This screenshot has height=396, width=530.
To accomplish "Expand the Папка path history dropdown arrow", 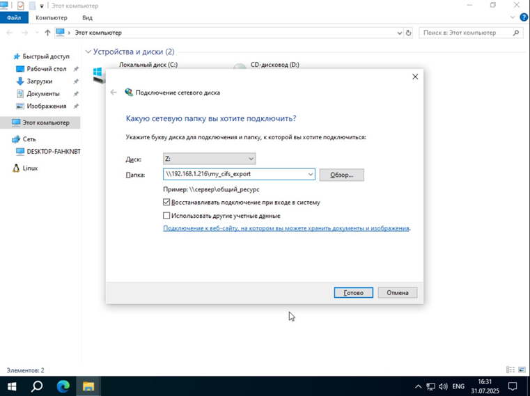I will [311, 175].
